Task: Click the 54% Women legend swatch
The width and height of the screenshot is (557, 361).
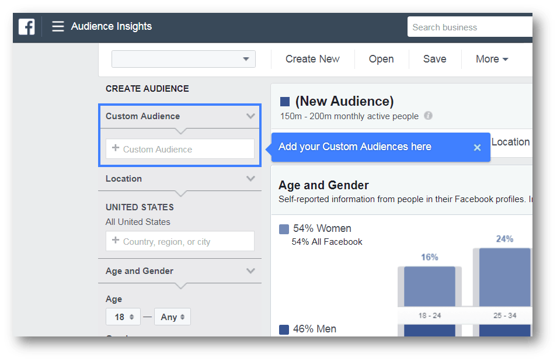Action: [x=284, y=229]
